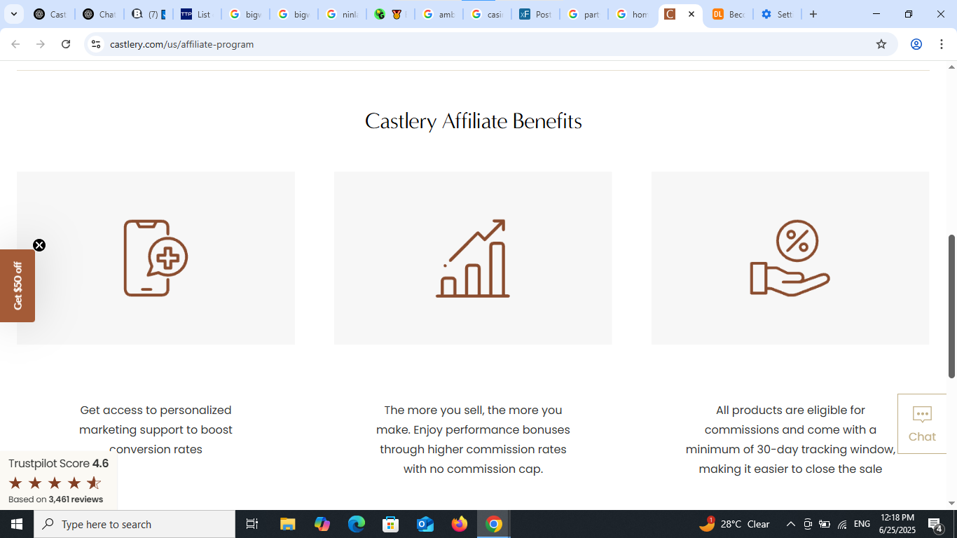957x538 pixels.
Task: Switch to the Settings tab
Action: [777, 14]
